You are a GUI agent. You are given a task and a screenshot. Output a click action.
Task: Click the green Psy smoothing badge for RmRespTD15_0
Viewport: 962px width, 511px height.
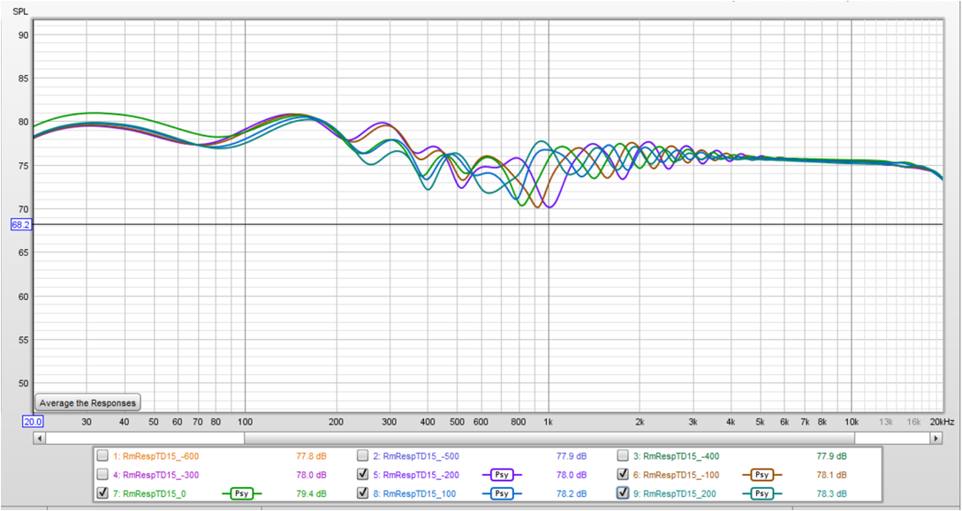[x=241, y=492]
